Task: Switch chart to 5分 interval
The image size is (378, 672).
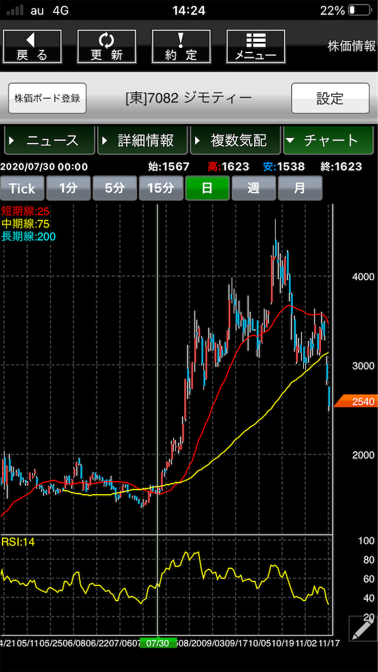Action: click(114, 188)
